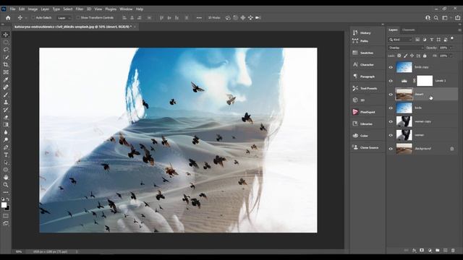Hide the desert layer
Image resolution: width=463 pixels, height=260 pixels.
[391, 95]
